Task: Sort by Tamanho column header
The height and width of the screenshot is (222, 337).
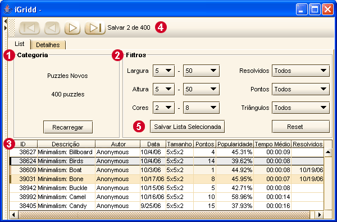Action: (180, 144)
